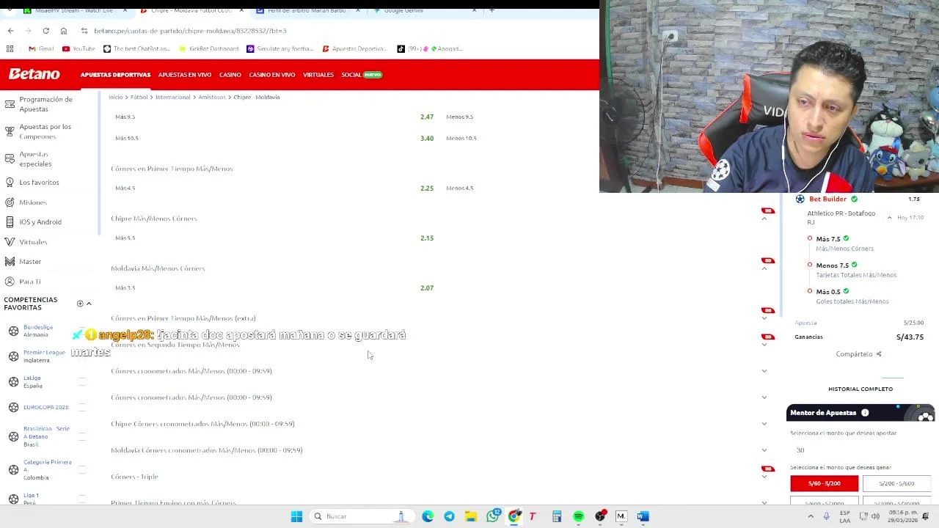Image resolution: width=939 pixels, height=528 pixels.
Task: Expand Córners en Primer Tiempo (extra) market
Action: [764, 318]
